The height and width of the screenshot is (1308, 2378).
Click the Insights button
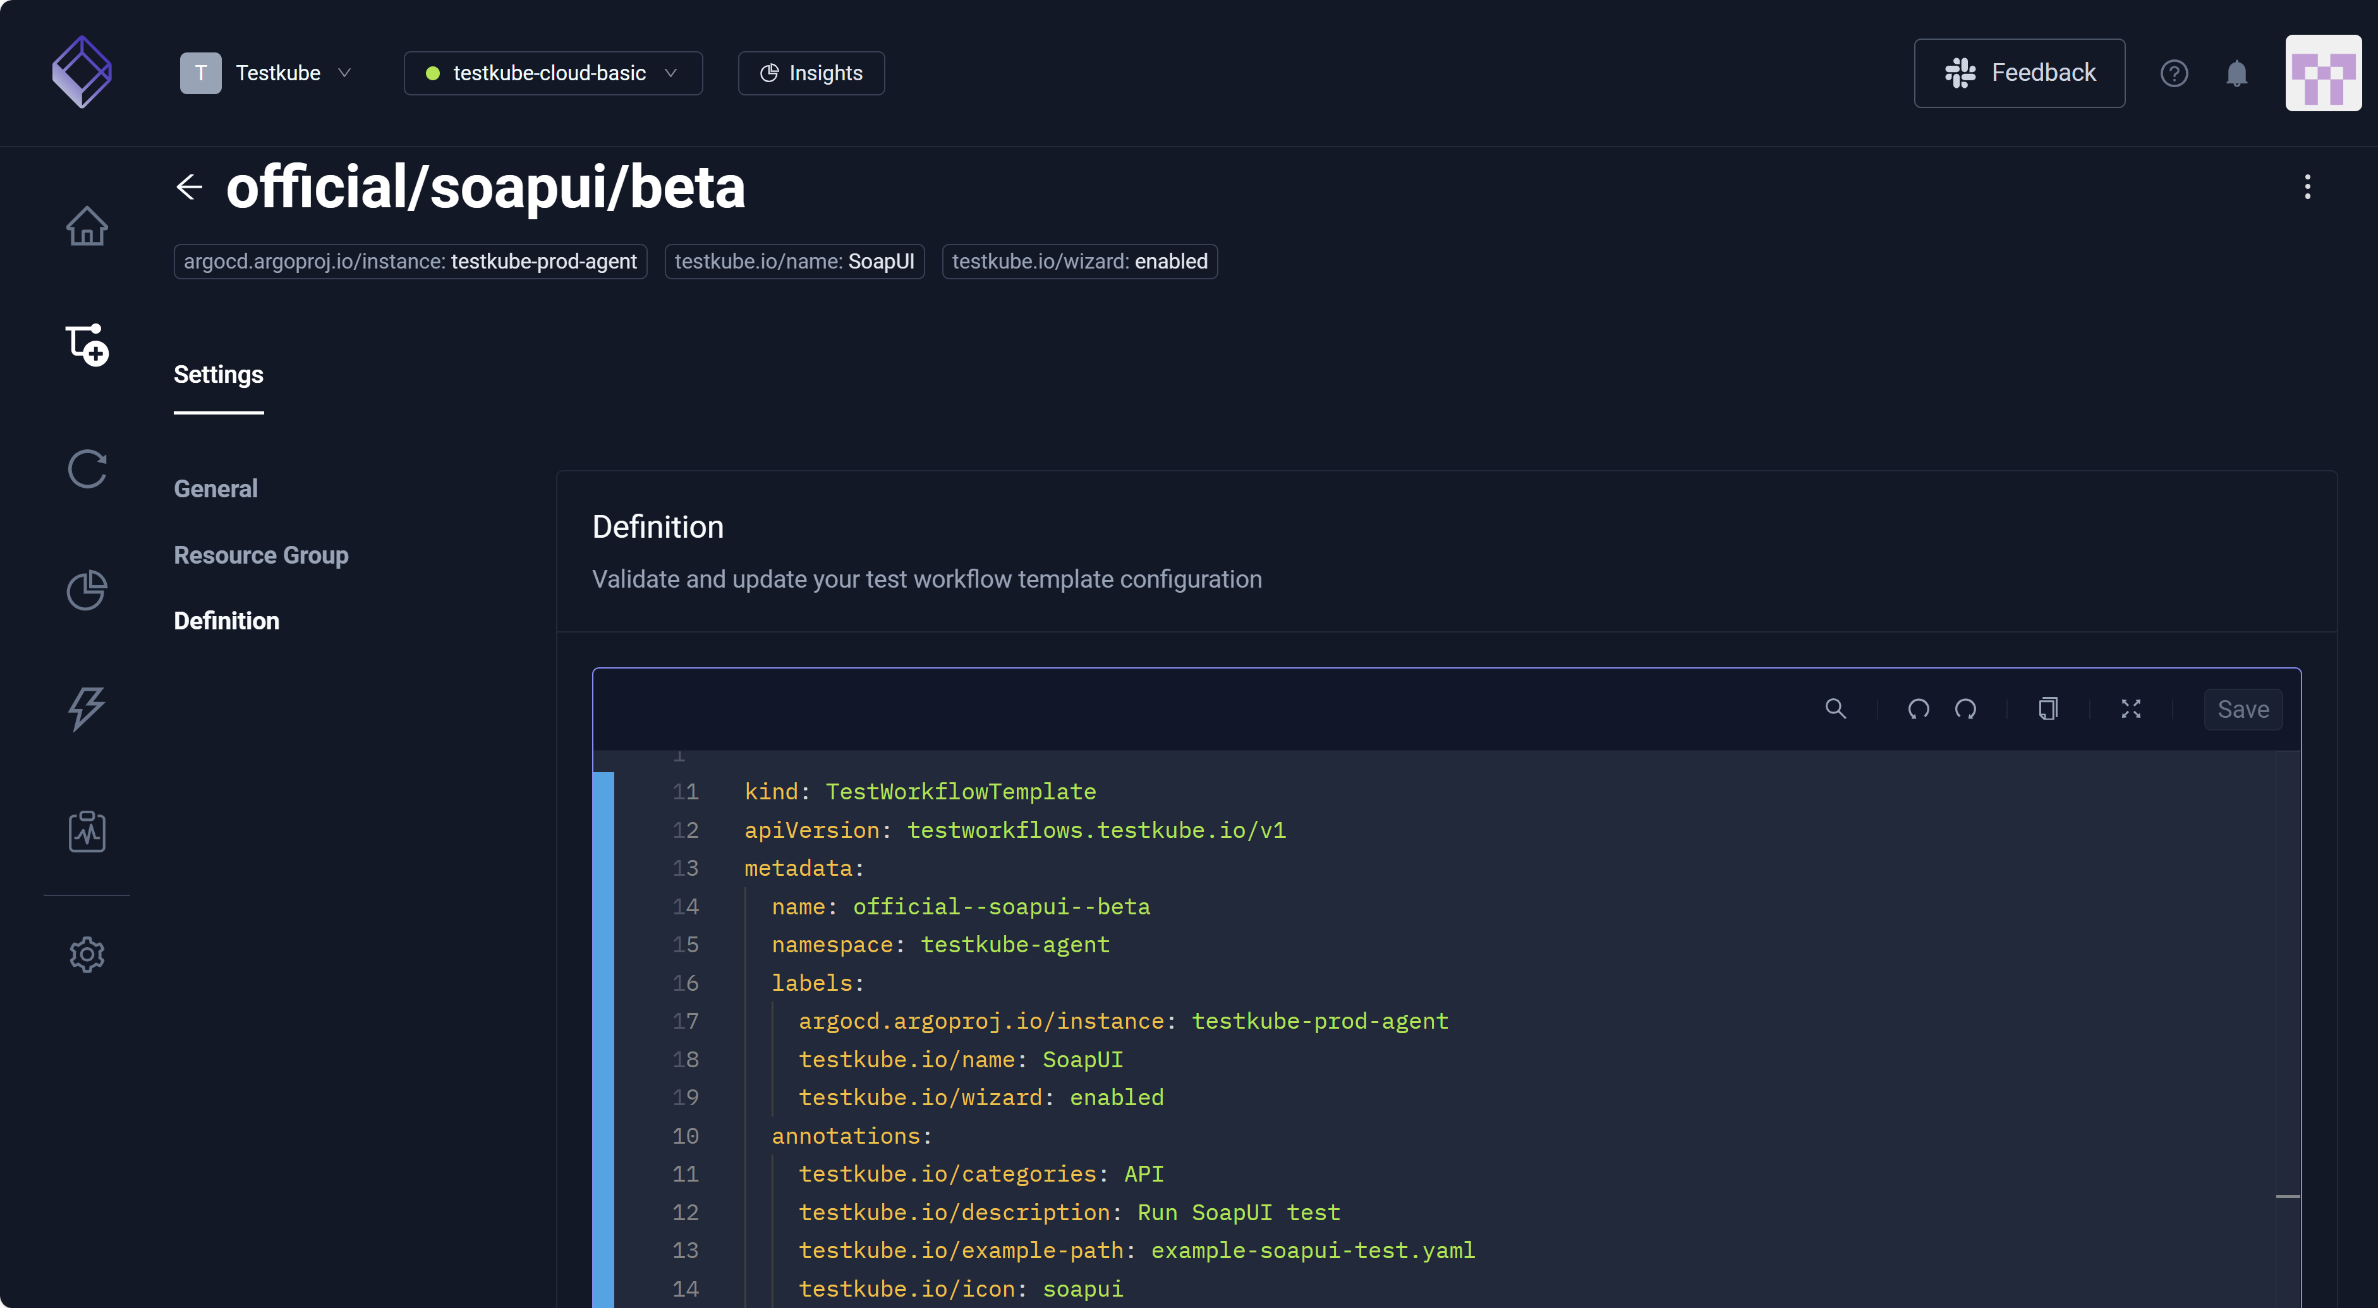tap(811, 73)
